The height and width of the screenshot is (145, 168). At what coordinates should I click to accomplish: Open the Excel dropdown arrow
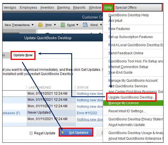point(77,25)
